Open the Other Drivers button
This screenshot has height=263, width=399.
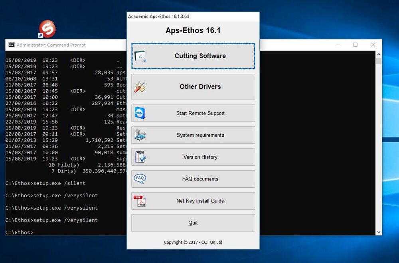pos(193,86)
